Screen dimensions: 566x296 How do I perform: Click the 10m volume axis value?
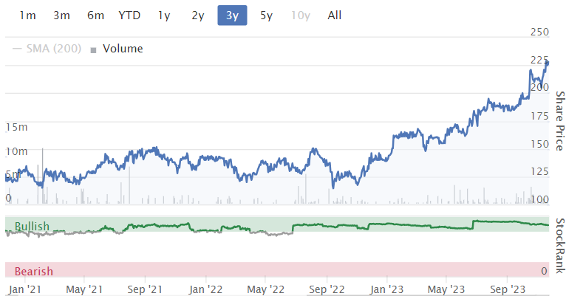click(x=16, y=151)
